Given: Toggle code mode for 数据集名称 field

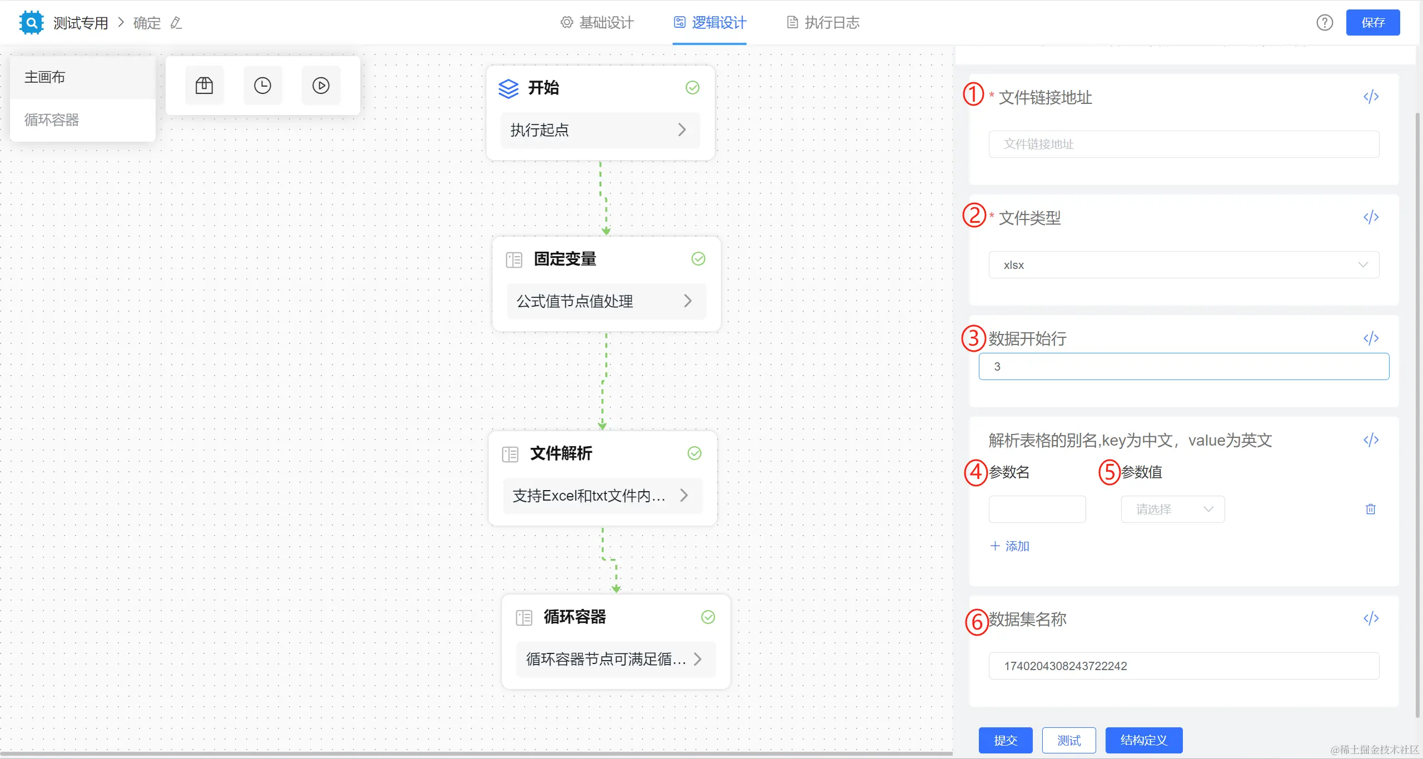Looking at the screenshot, I should (1371, 618).
